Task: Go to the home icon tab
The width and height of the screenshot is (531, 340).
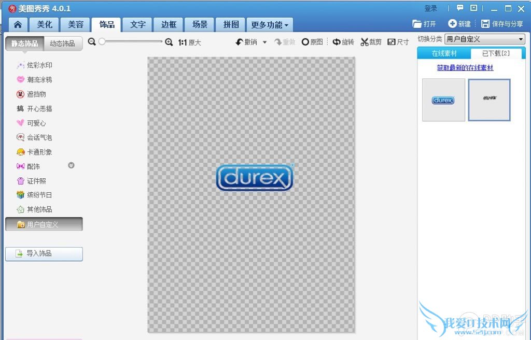Action: point(18,24)
